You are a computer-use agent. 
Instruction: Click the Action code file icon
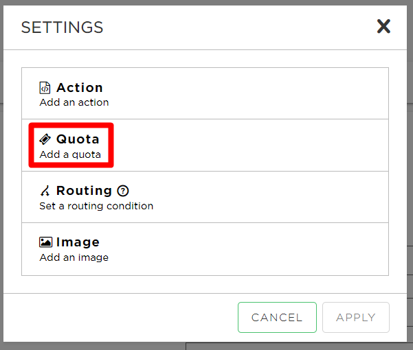click(45, 88)
